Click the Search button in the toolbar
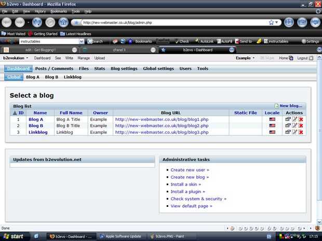Screen dimensions: 322x241 [95, 41]
